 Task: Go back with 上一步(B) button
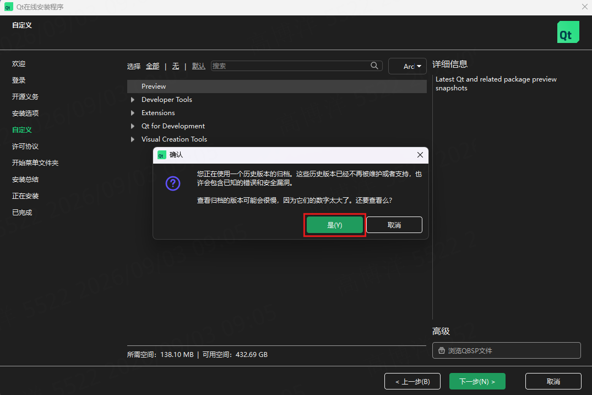point(412,381)
